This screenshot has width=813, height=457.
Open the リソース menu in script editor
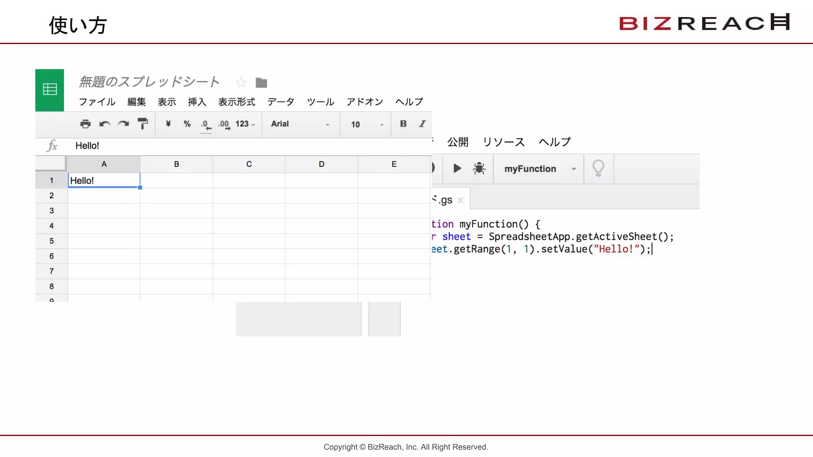(x=504, y=142)
